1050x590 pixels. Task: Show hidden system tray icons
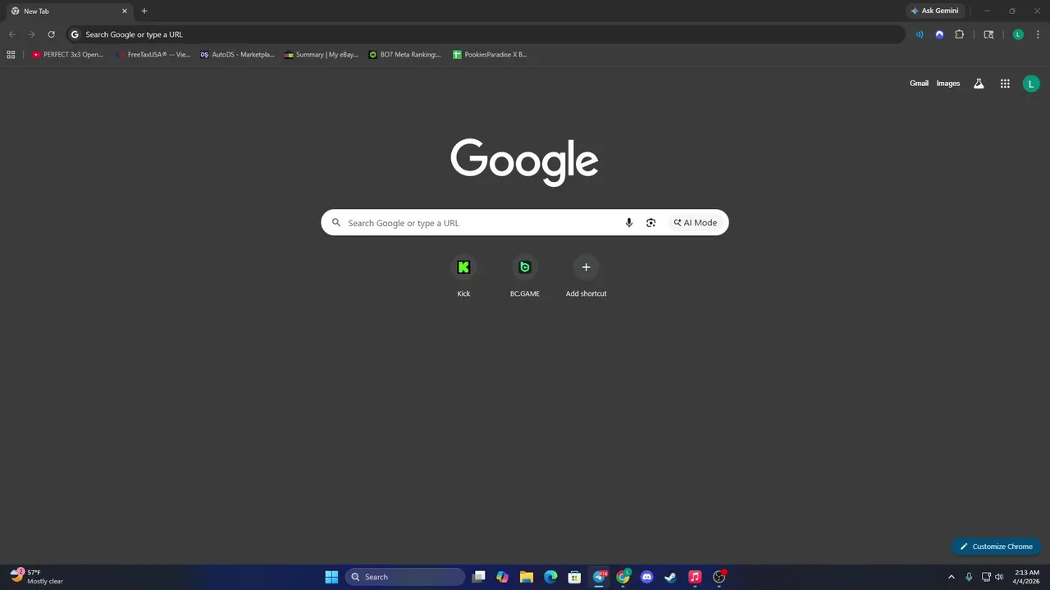[x=952, y=577]
